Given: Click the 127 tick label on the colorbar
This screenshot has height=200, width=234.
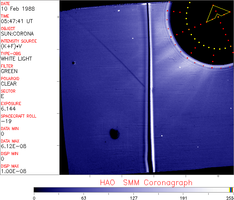Looking at the screenshot, I should tap(133, 198).
